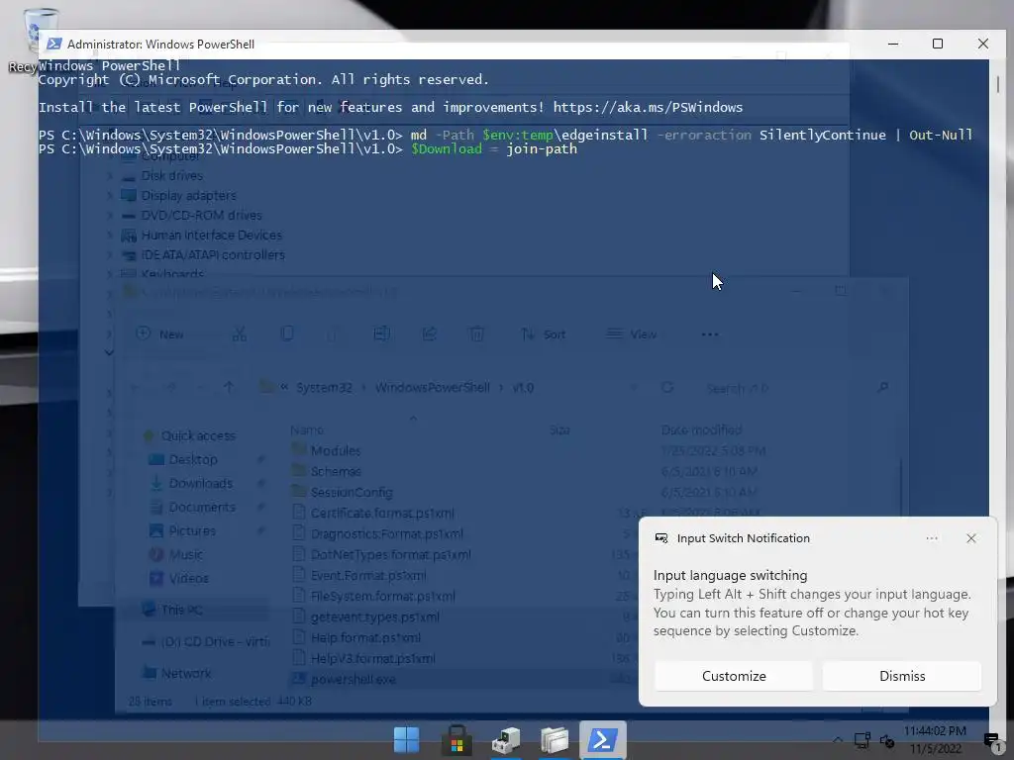
Task: Close the Administrator PowerShell window
Action: [x=983, y=44]
